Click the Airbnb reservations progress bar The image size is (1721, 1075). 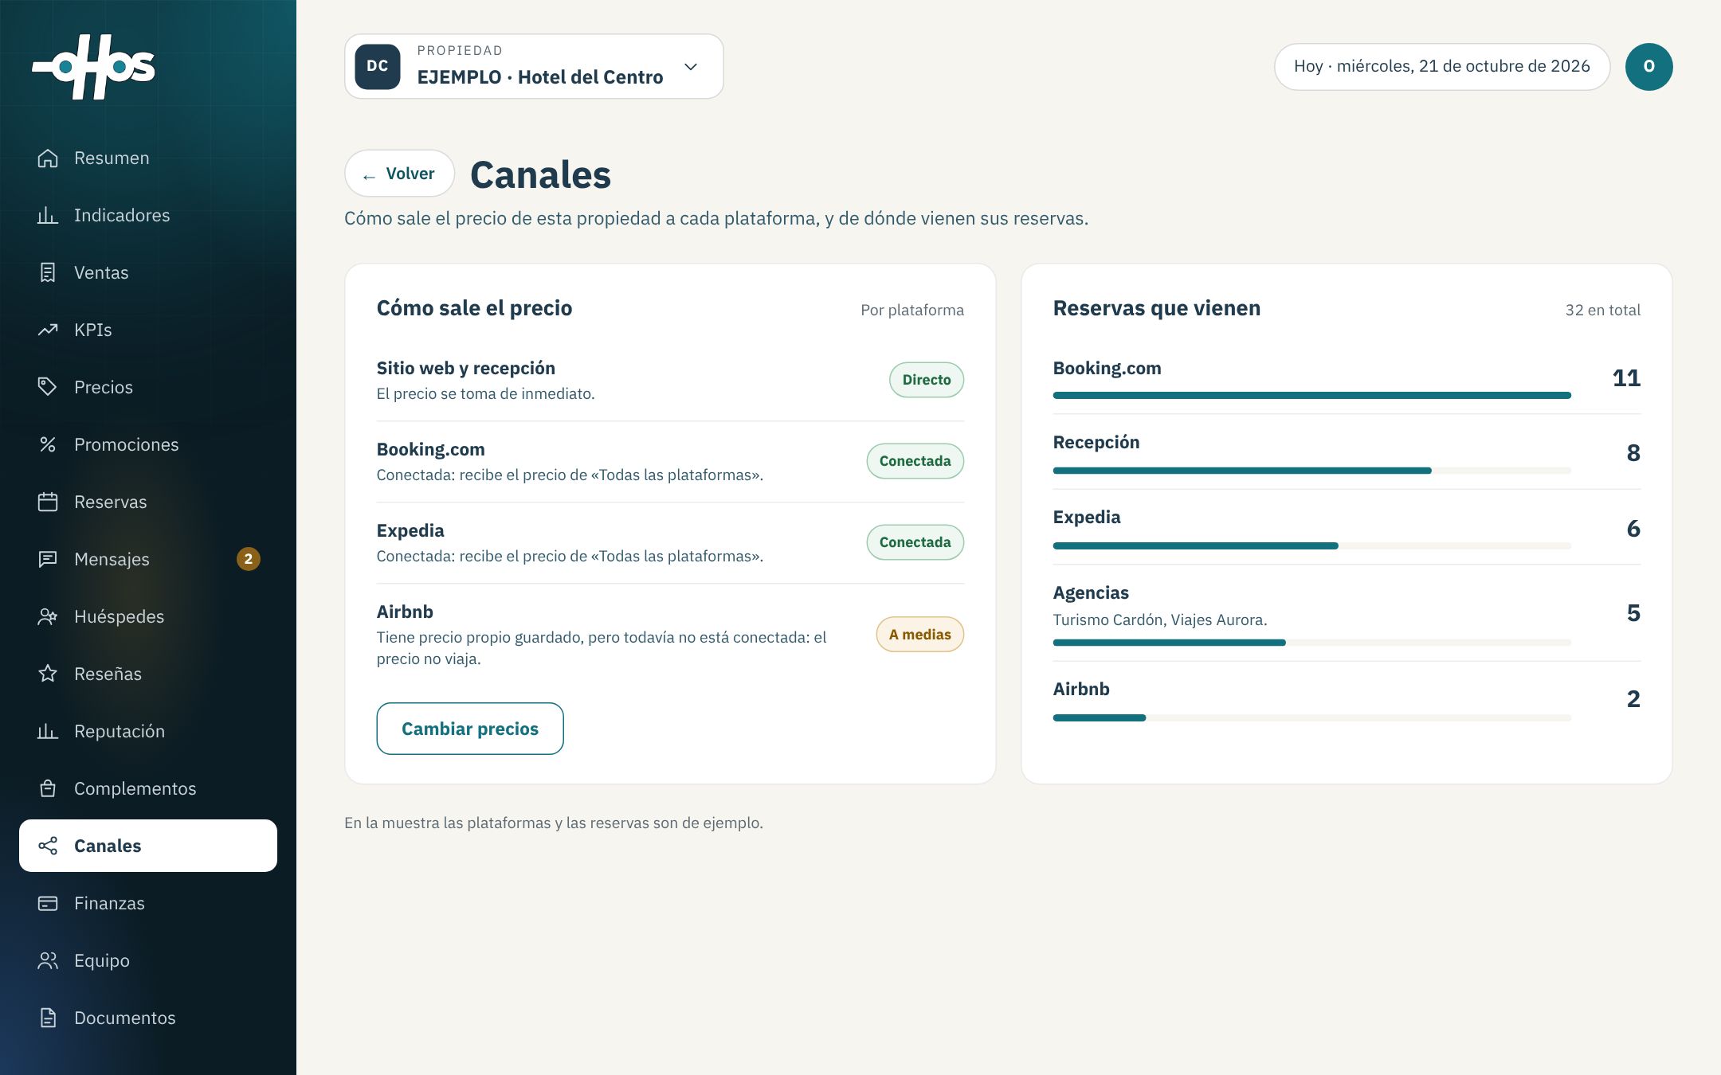pyautogui.click(x=1312, y=718)
